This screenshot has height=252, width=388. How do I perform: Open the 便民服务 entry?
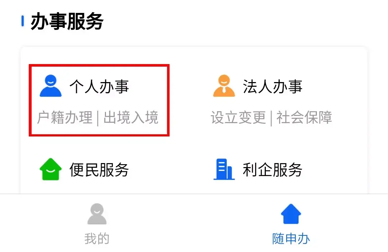(99, 170)
